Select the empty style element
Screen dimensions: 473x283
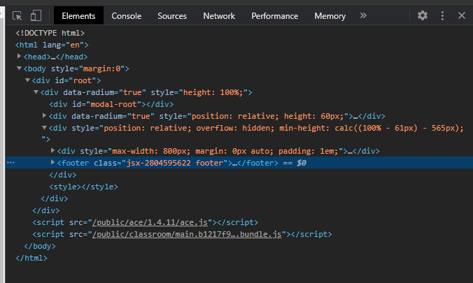pos(83,187)
